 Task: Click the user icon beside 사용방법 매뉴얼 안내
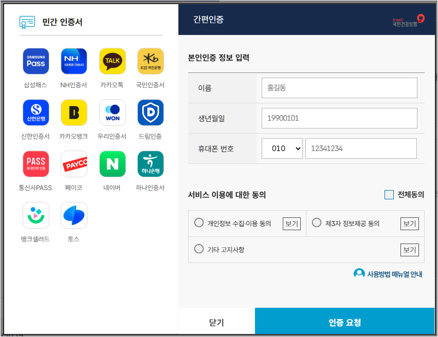(359, 274)
